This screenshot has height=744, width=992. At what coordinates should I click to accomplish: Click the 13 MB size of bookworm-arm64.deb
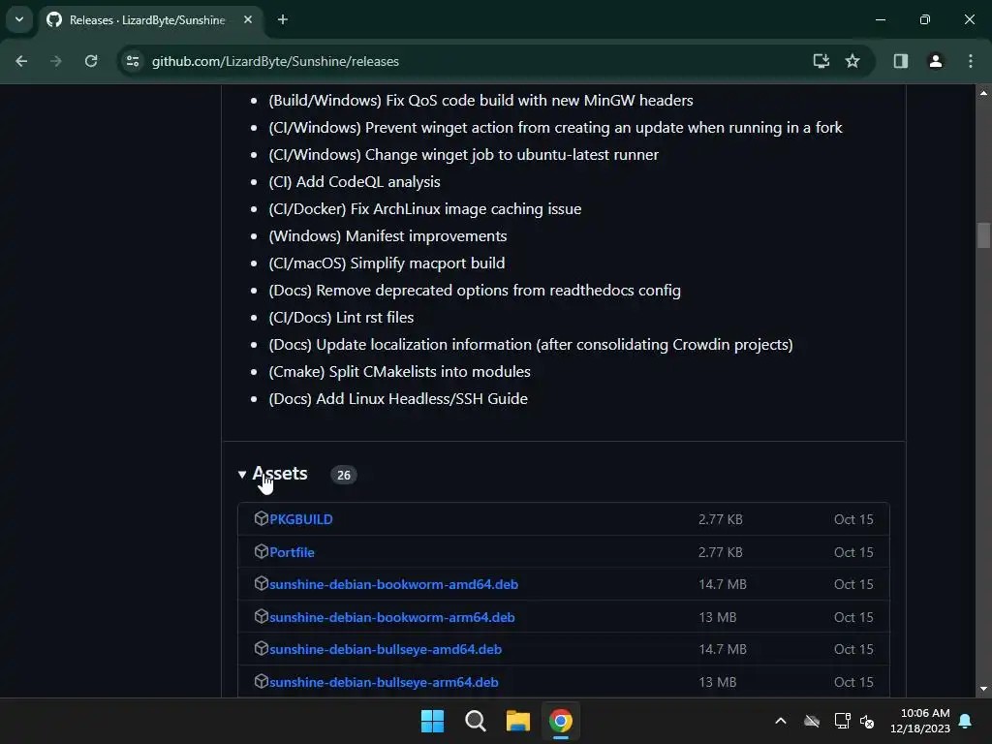pos(718,617)
